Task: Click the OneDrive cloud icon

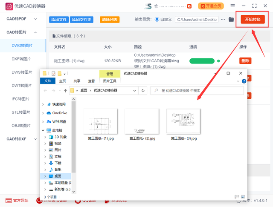Action: coord(49,113)
